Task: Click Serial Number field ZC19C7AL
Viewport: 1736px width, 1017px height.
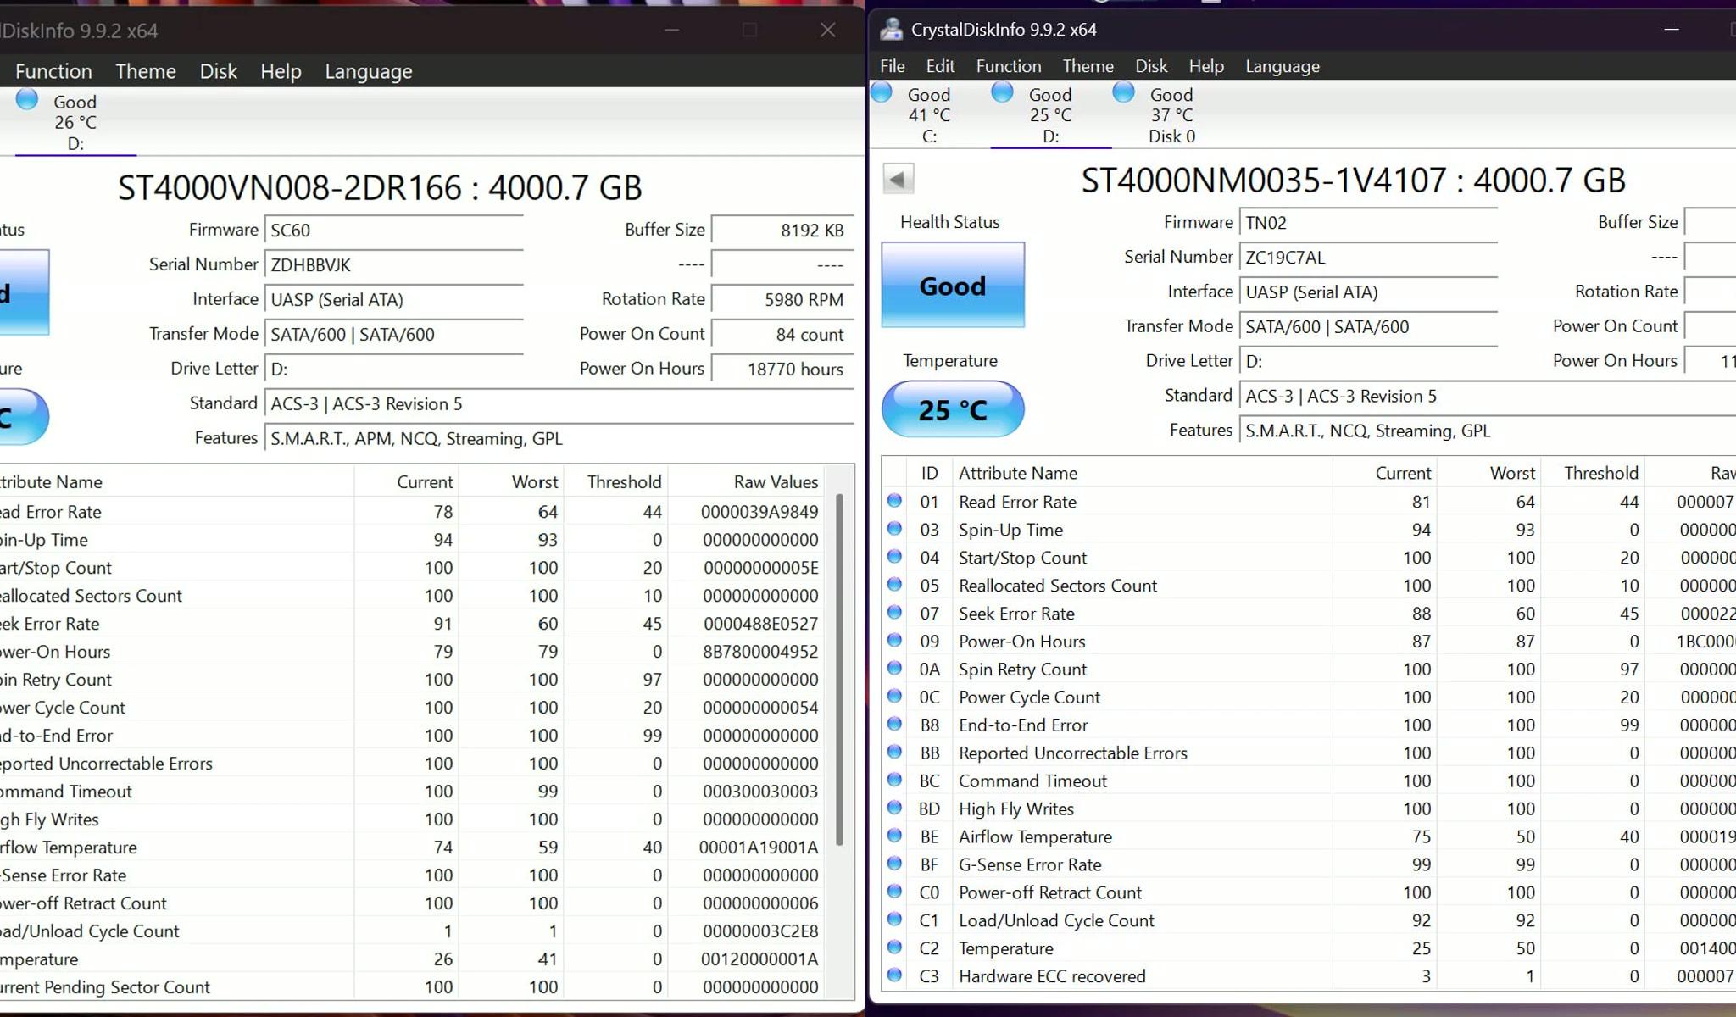Action: tap(1368, 258)
